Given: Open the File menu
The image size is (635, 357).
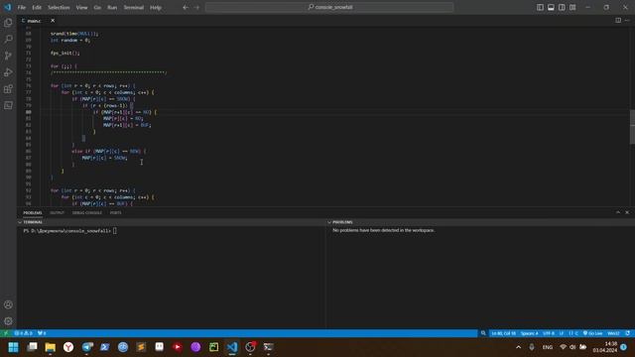Looking at the screenshot, I should [22, 7].
